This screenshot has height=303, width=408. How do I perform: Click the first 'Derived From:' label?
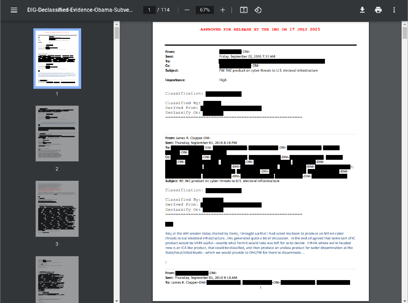click(x=182, y=108)
